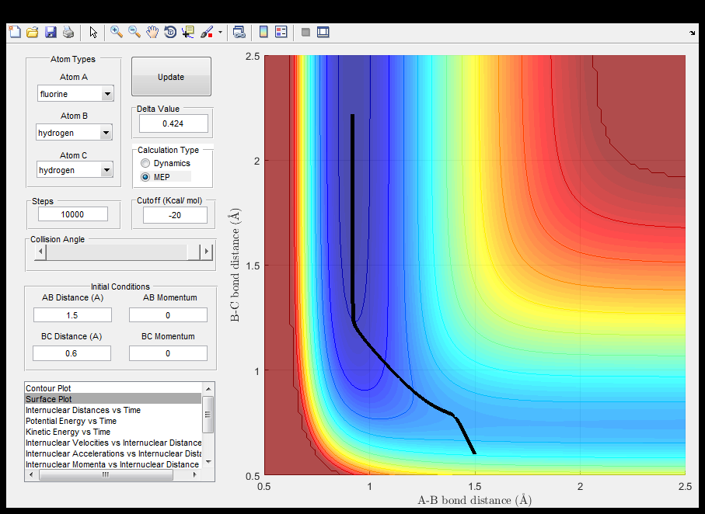Save the figure using the floppy disk icon
This screenshot has height=514, width=705.
tap(51, 32)
